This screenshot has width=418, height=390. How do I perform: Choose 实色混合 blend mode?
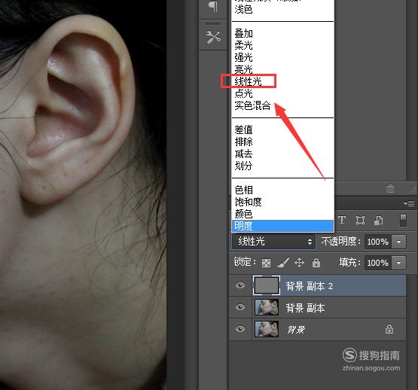click(282, 105)
